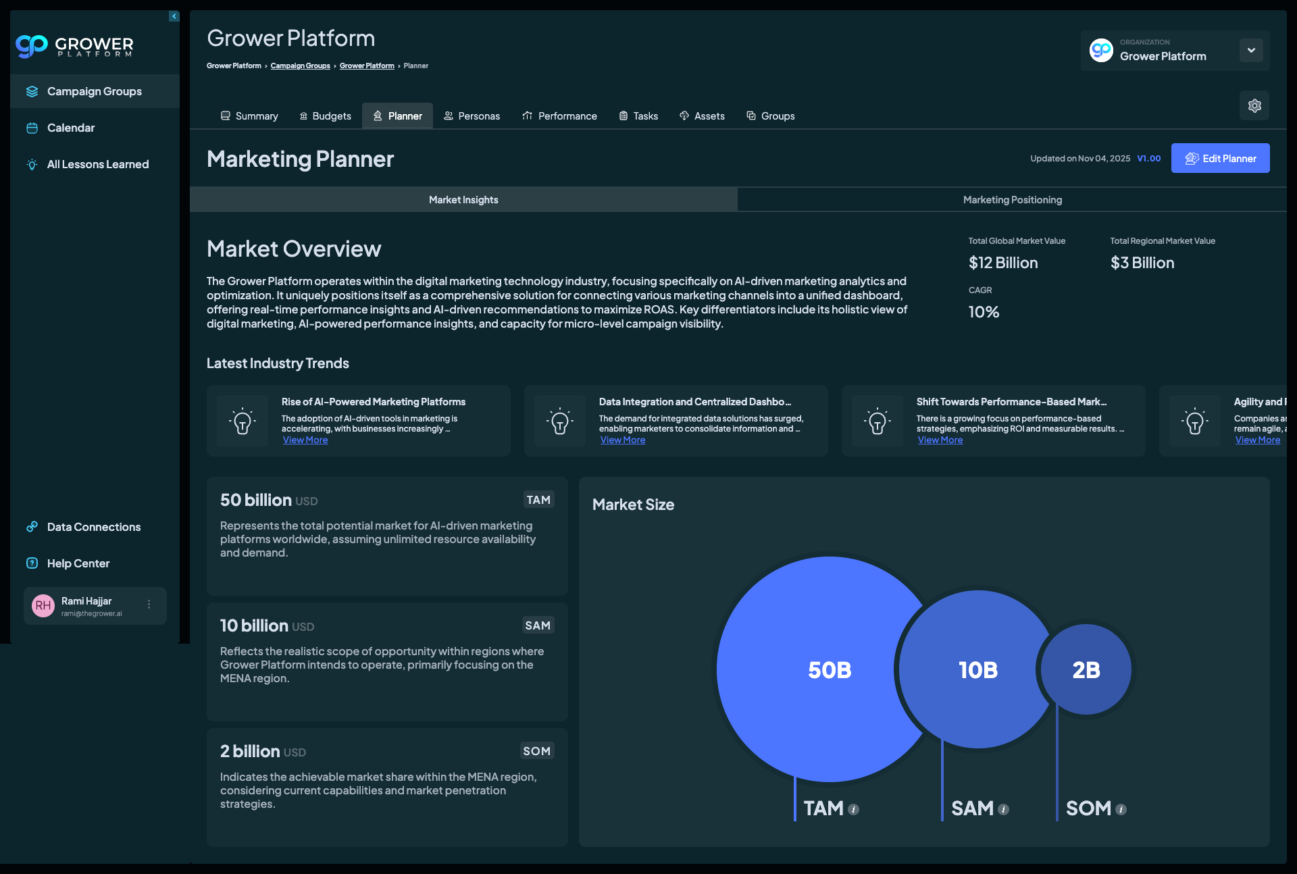View more on AI-Powered Marketing Platforms trend
The width and height of the screenshot is (1297, 874).
pos(305,440)
